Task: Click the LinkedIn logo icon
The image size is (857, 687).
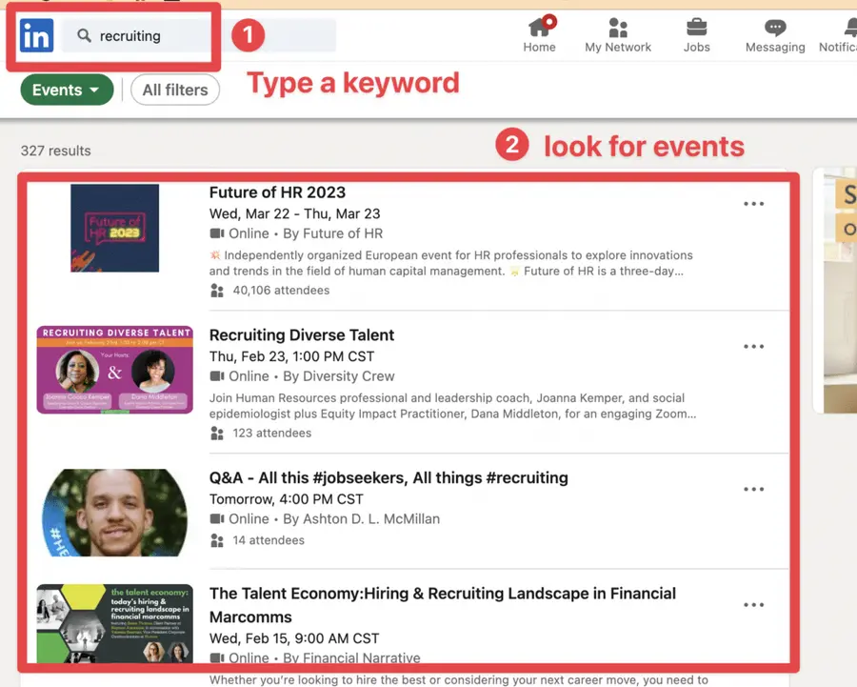Action: (x=36, y=35)
